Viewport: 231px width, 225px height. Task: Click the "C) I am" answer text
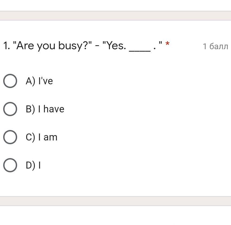click(41, 137)
